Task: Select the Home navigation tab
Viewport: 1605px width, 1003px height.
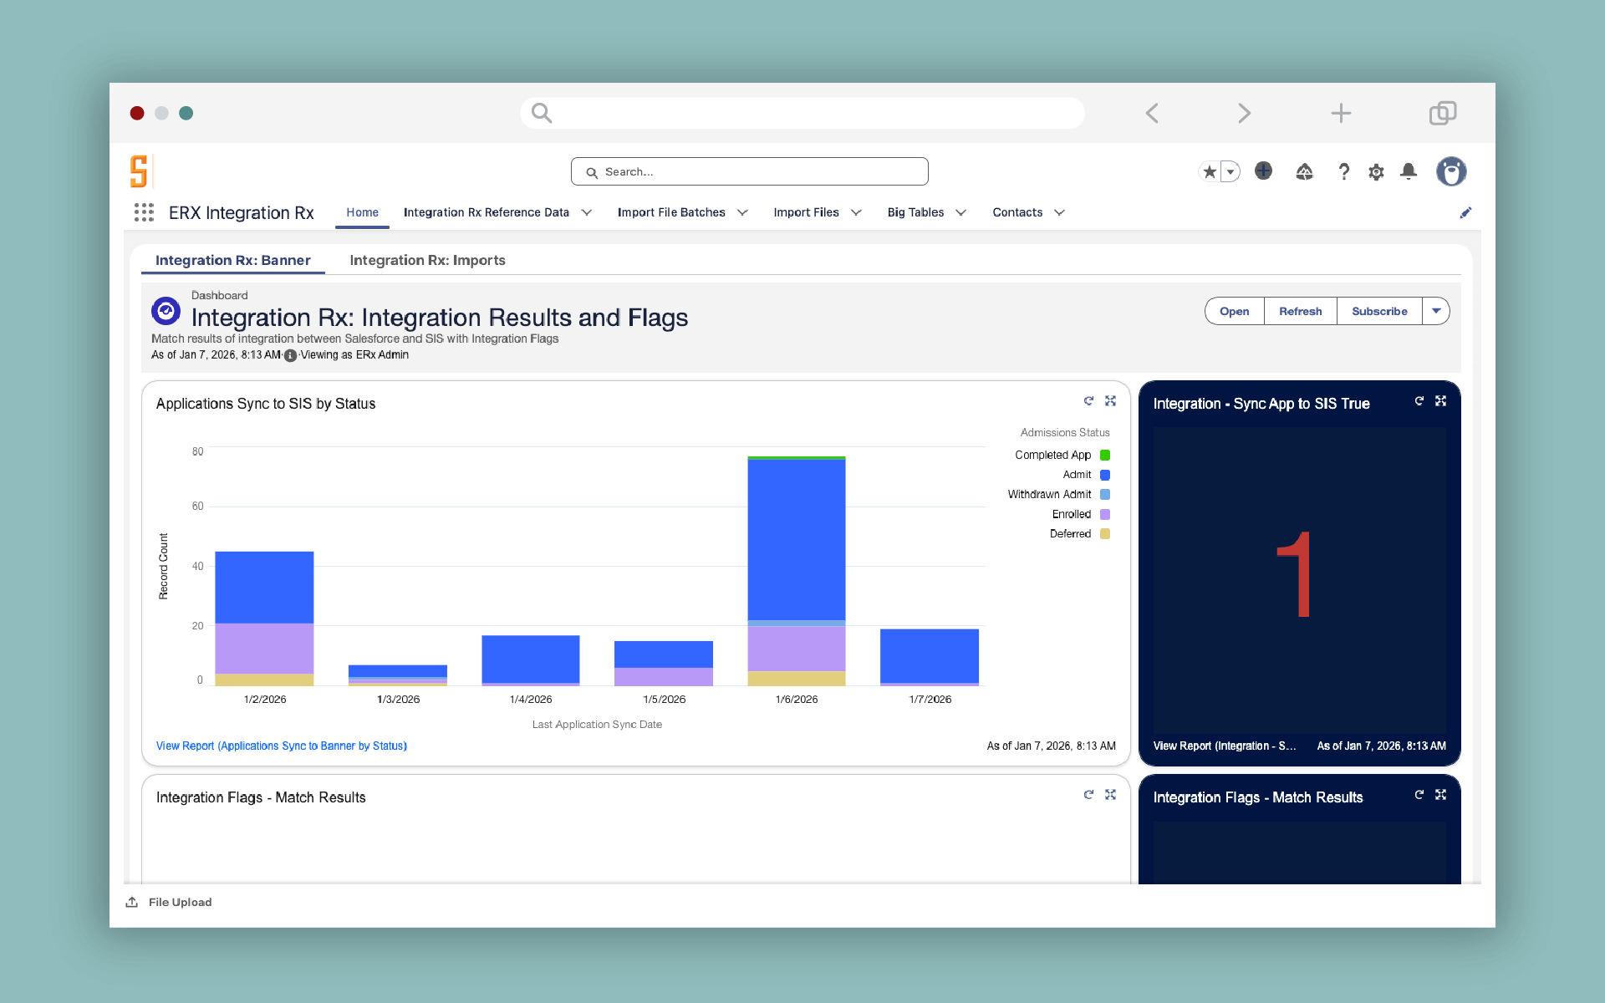Action: pos(362,212)
